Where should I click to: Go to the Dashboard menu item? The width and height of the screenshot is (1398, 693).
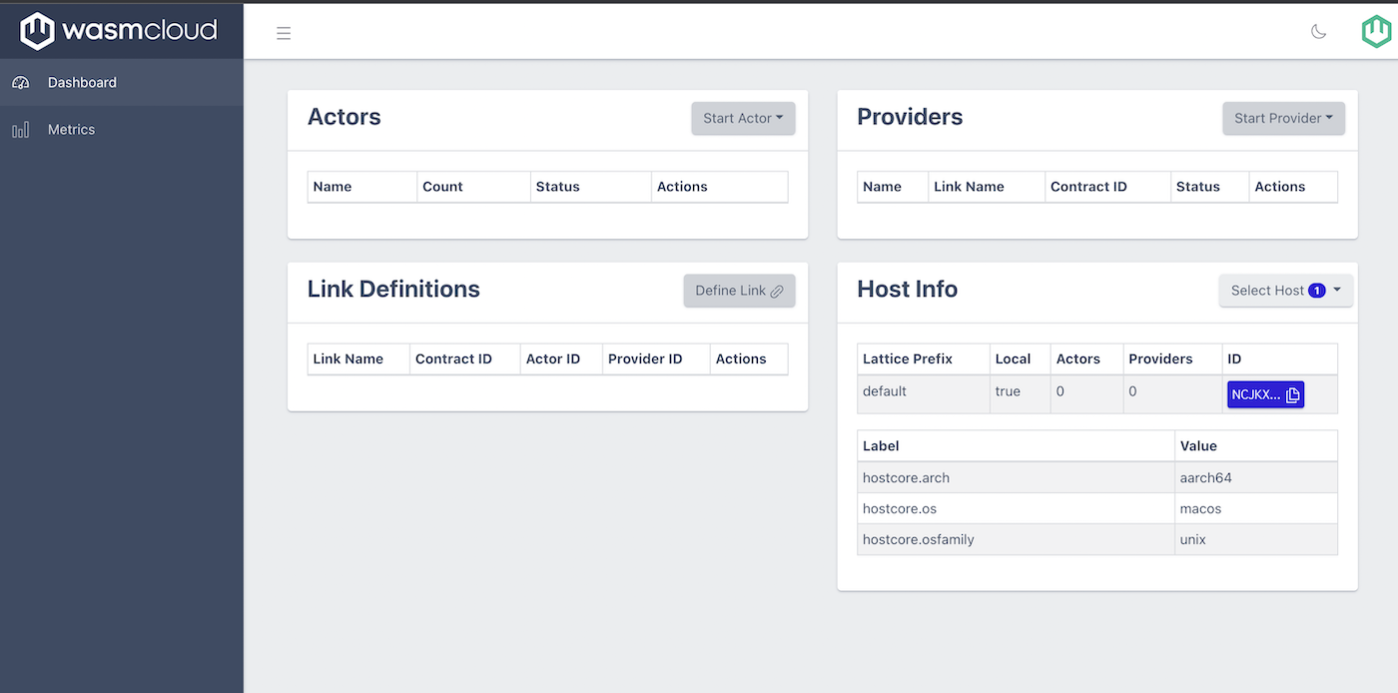[82, 83]
